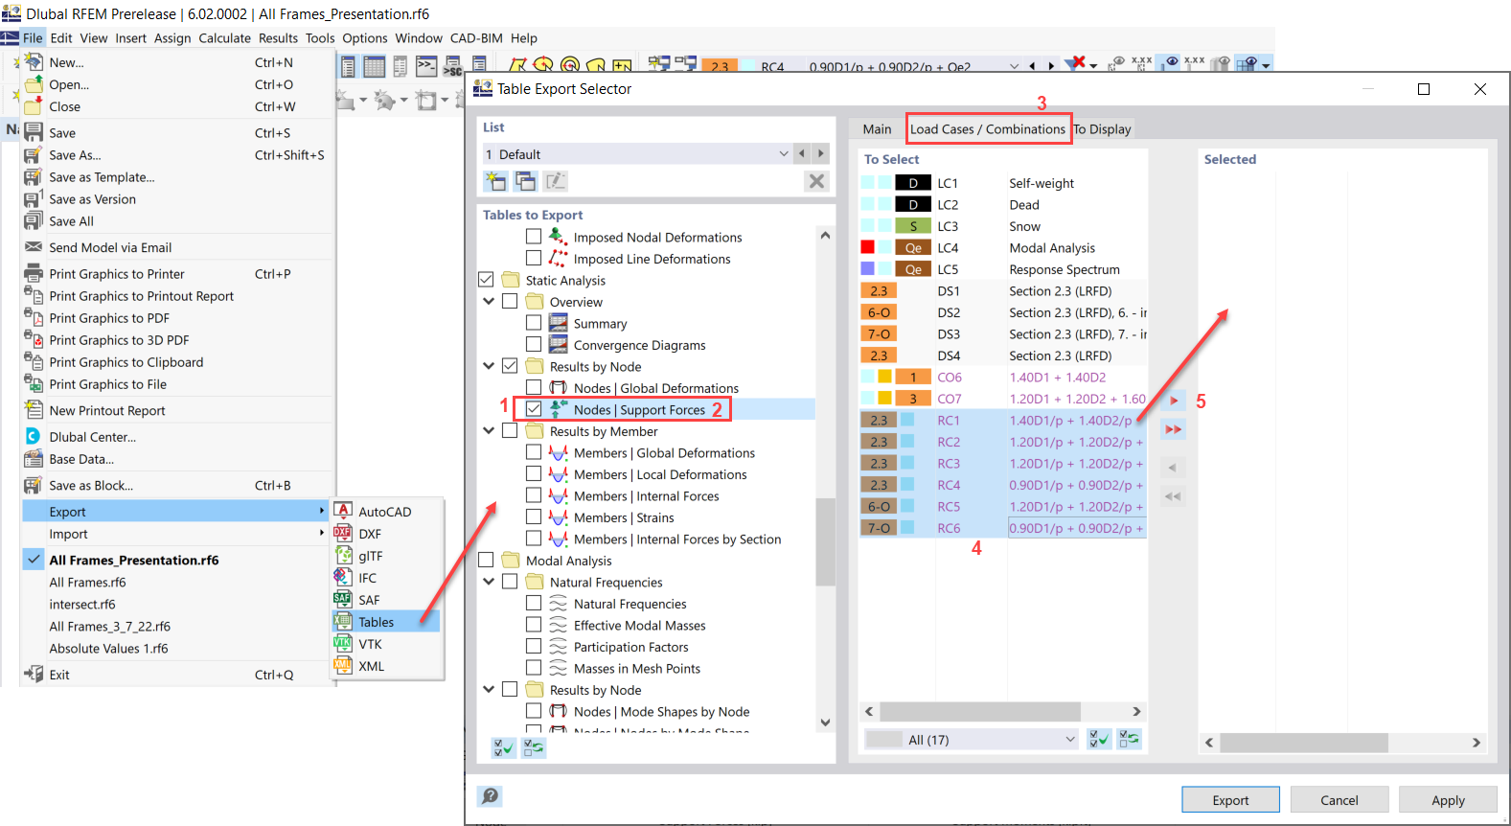Select the DXF export format icon
Screen dimensions: 1511x826
pos(343,533)
